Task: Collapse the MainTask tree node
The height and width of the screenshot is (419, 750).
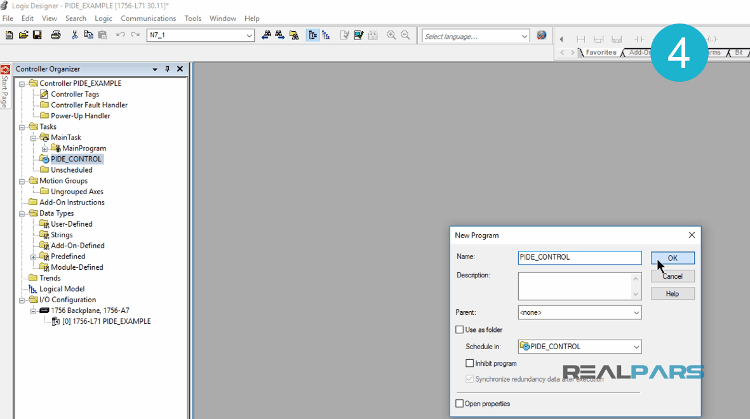Action: tap(33, 138)
